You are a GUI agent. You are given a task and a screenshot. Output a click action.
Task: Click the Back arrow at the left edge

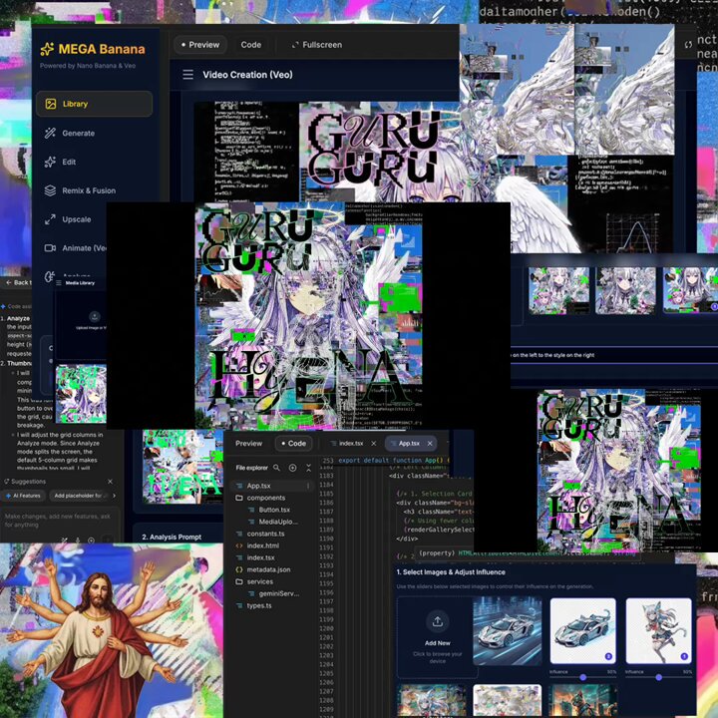(x=9, y=282)
